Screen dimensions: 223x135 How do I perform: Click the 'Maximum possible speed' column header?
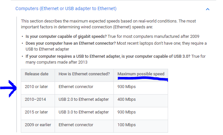coord(141,74)
